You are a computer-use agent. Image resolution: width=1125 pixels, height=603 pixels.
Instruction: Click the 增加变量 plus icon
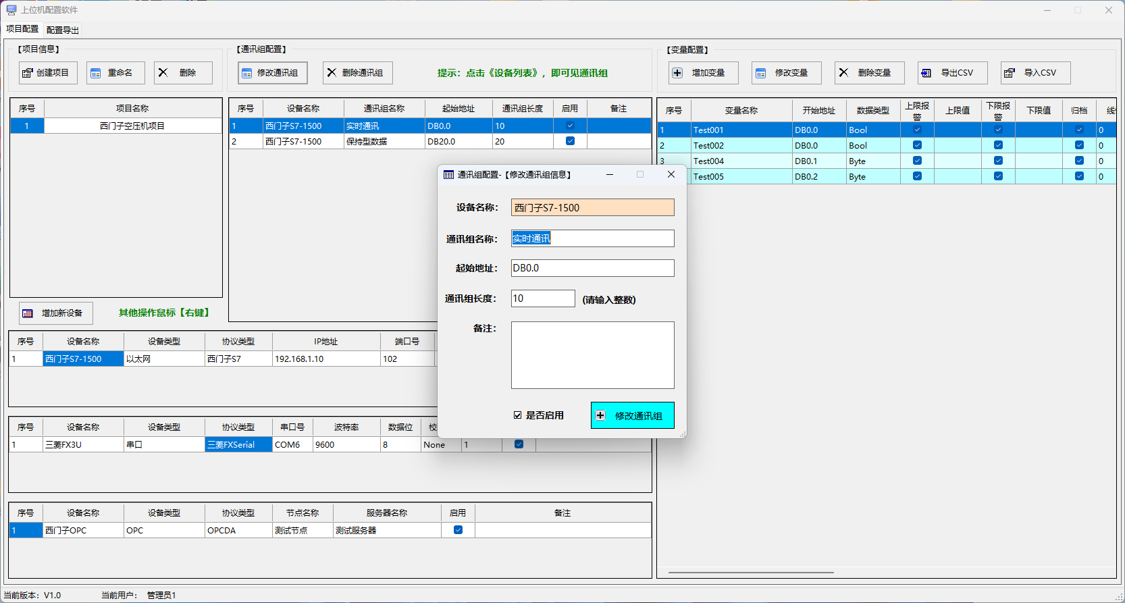[678, 73]
